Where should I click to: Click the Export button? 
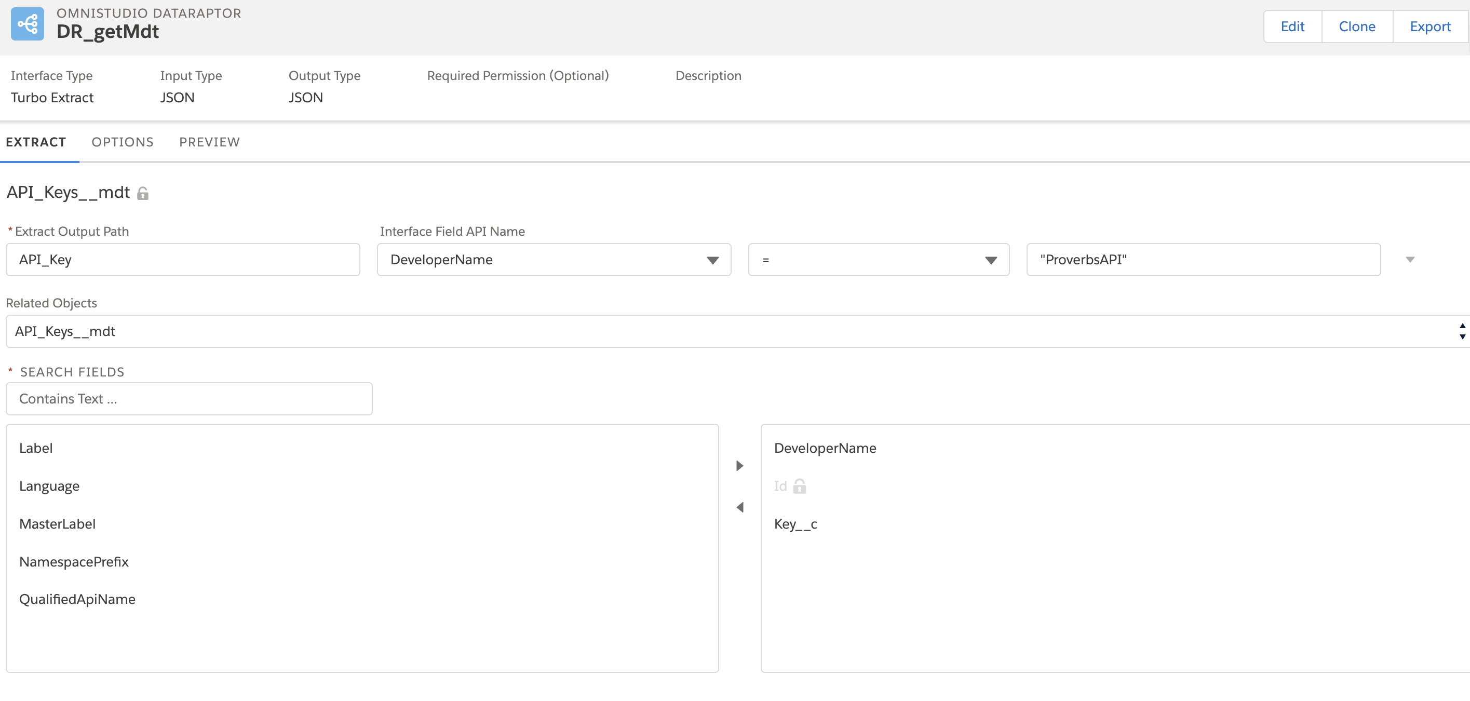pos(1429,26)
